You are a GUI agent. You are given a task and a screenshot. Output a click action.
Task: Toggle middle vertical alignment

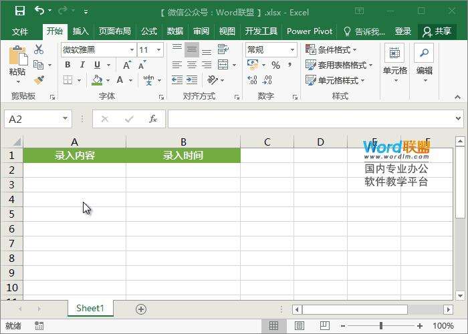coord(192,49)
